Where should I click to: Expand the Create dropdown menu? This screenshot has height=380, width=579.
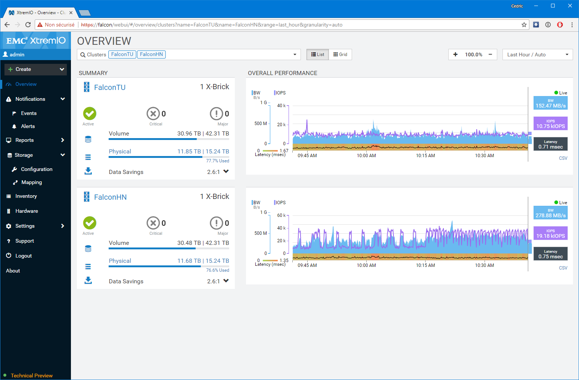[36, 69]
